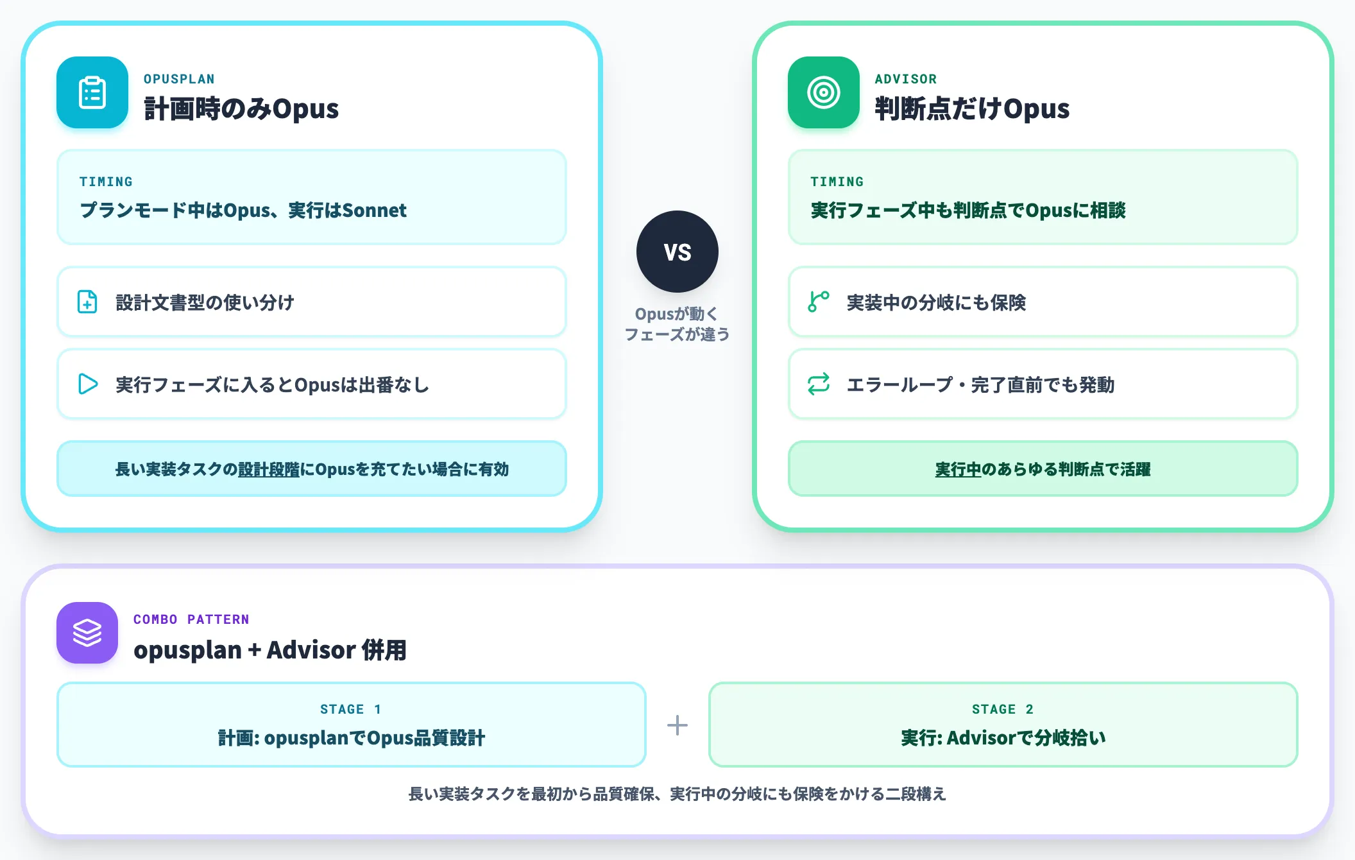The width and height of the screenshot is (1355, 860).
Task: Click the branch icon beside 実装中の分岐にも保険
Action: point(819,302)
